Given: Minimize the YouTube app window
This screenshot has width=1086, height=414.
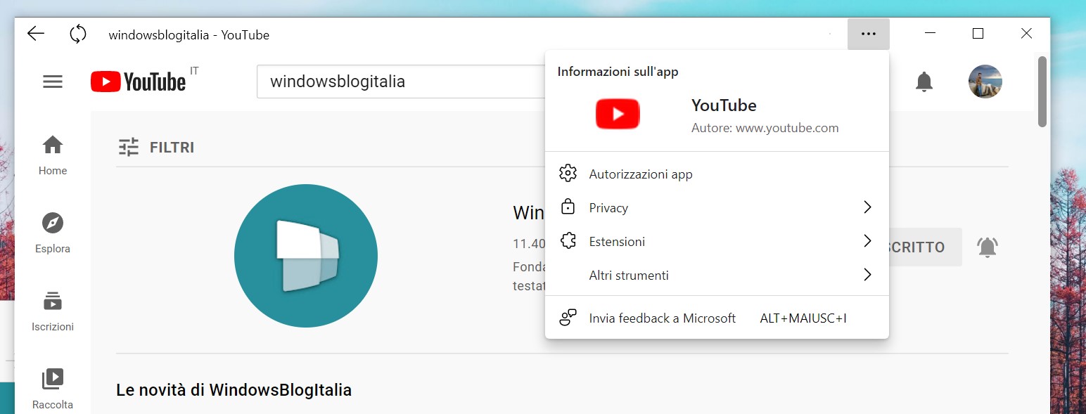Looking at the screenshot, I should (x=931, y=34).
